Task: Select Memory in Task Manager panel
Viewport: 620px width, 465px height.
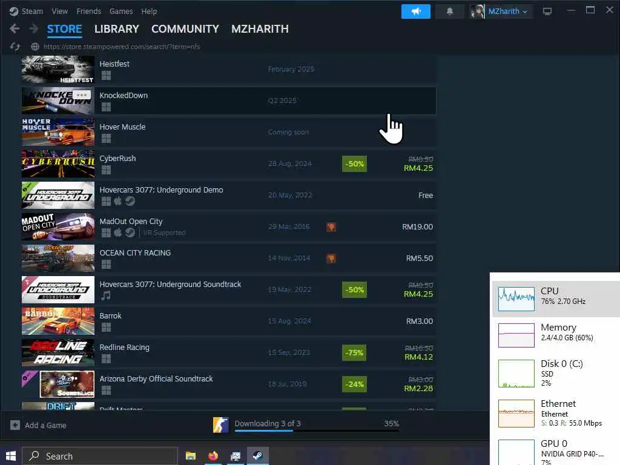Action: click(x=556, y=335)
